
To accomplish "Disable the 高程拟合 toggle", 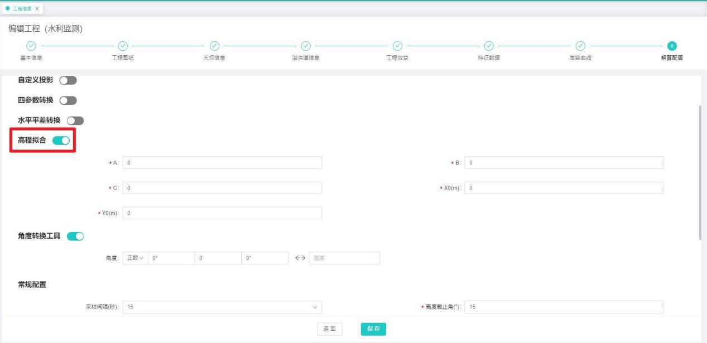I will (x=61, y=141).
